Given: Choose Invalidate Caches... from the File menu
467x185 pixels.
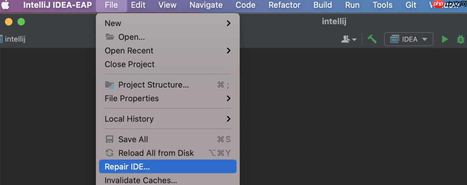Looking at the screenshot, I should pyautogui.click(x=141, y=180).
